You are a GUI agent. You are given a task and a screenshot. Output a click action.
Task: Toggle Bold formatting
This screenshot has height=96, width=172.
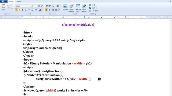pyautogui.click(x=16, y=10)
